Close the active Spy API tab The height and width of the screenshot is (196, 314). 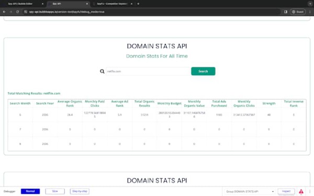[87, 4]
